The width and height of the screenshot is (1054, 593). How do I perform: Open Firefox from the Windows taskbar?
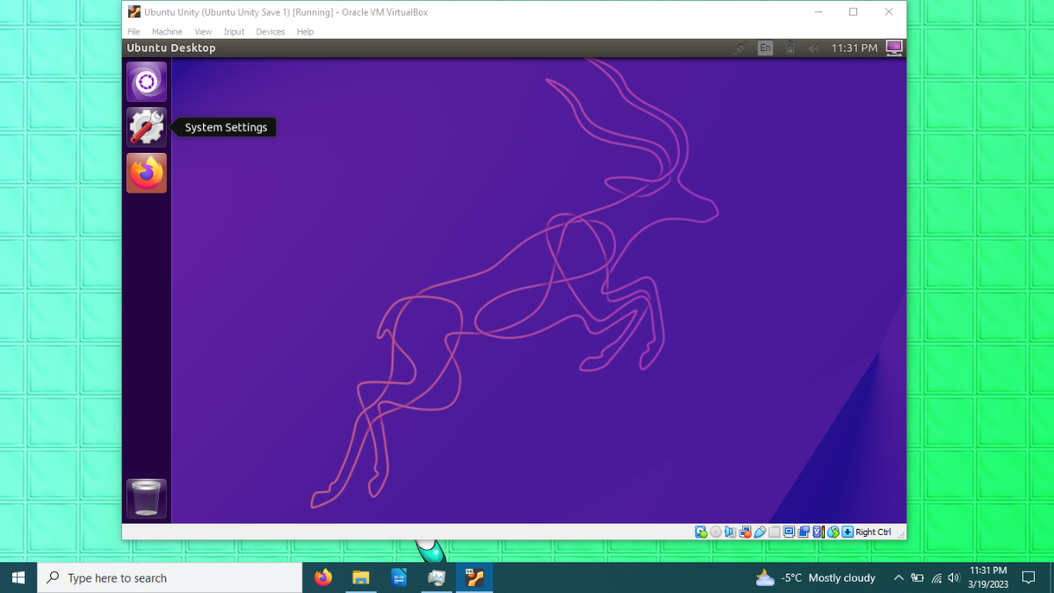[323, 577]
